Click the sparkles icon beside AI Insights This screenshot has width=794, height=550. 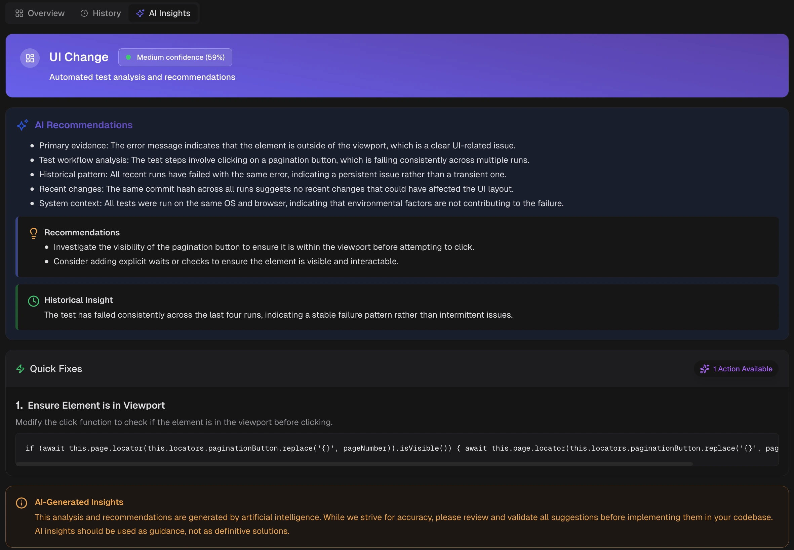[141, 13]
